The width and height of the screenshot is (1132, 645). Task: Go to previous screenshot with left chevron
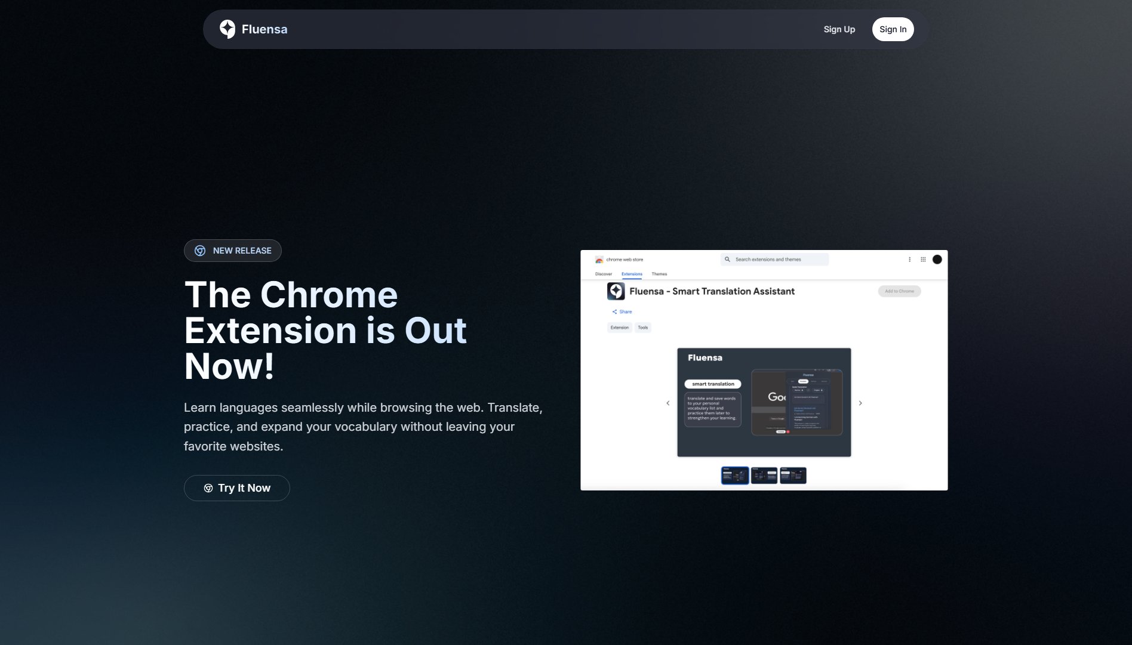coord(668,403)
